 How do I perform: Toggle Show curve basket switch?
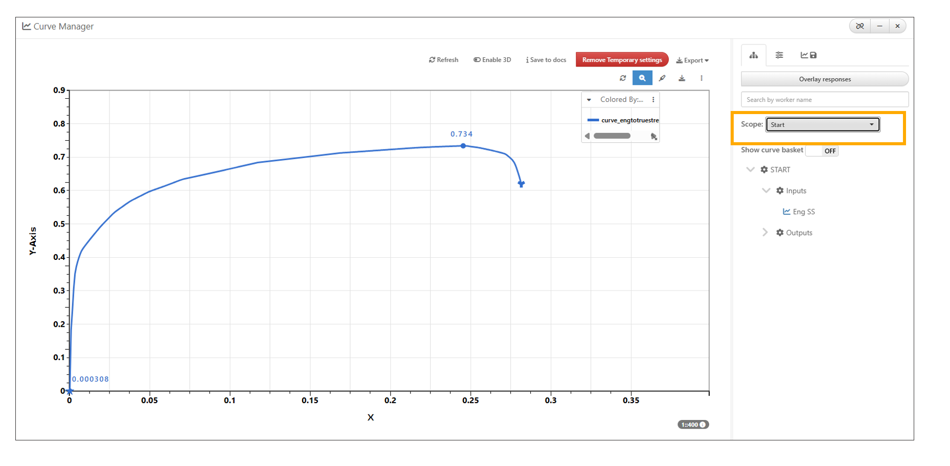[822, 151]
